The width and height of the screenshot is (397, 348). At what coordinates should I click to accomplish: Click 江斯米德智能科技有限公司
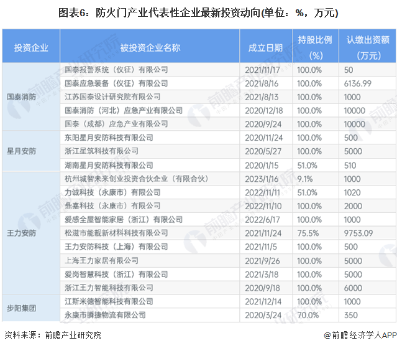tap(109, 301)
